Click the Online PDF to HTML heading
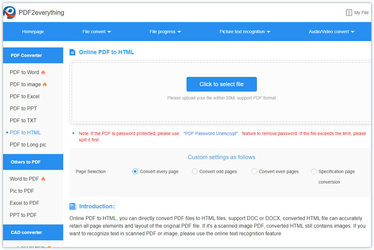Viewport: 374px width, 250px height. pyautogui.click(x=106, y=52)
